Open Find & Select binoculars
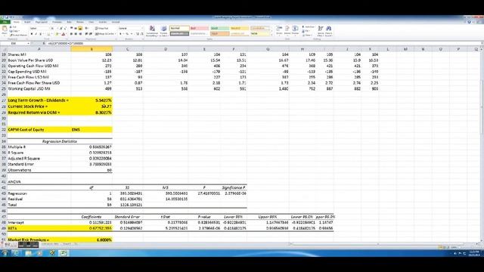This screenshot has height=272, width=484. [328, 30]
